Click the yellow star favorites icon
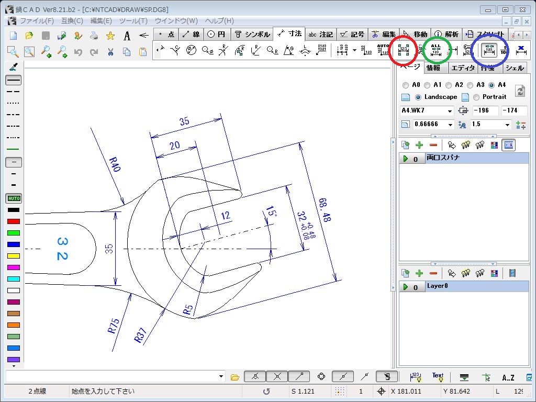This screenshot has width=536, height=402. pyautogui.click(x=110, y=35)
